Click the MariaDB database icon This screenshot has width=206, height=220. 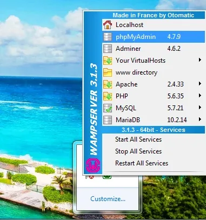pos(108,120)
